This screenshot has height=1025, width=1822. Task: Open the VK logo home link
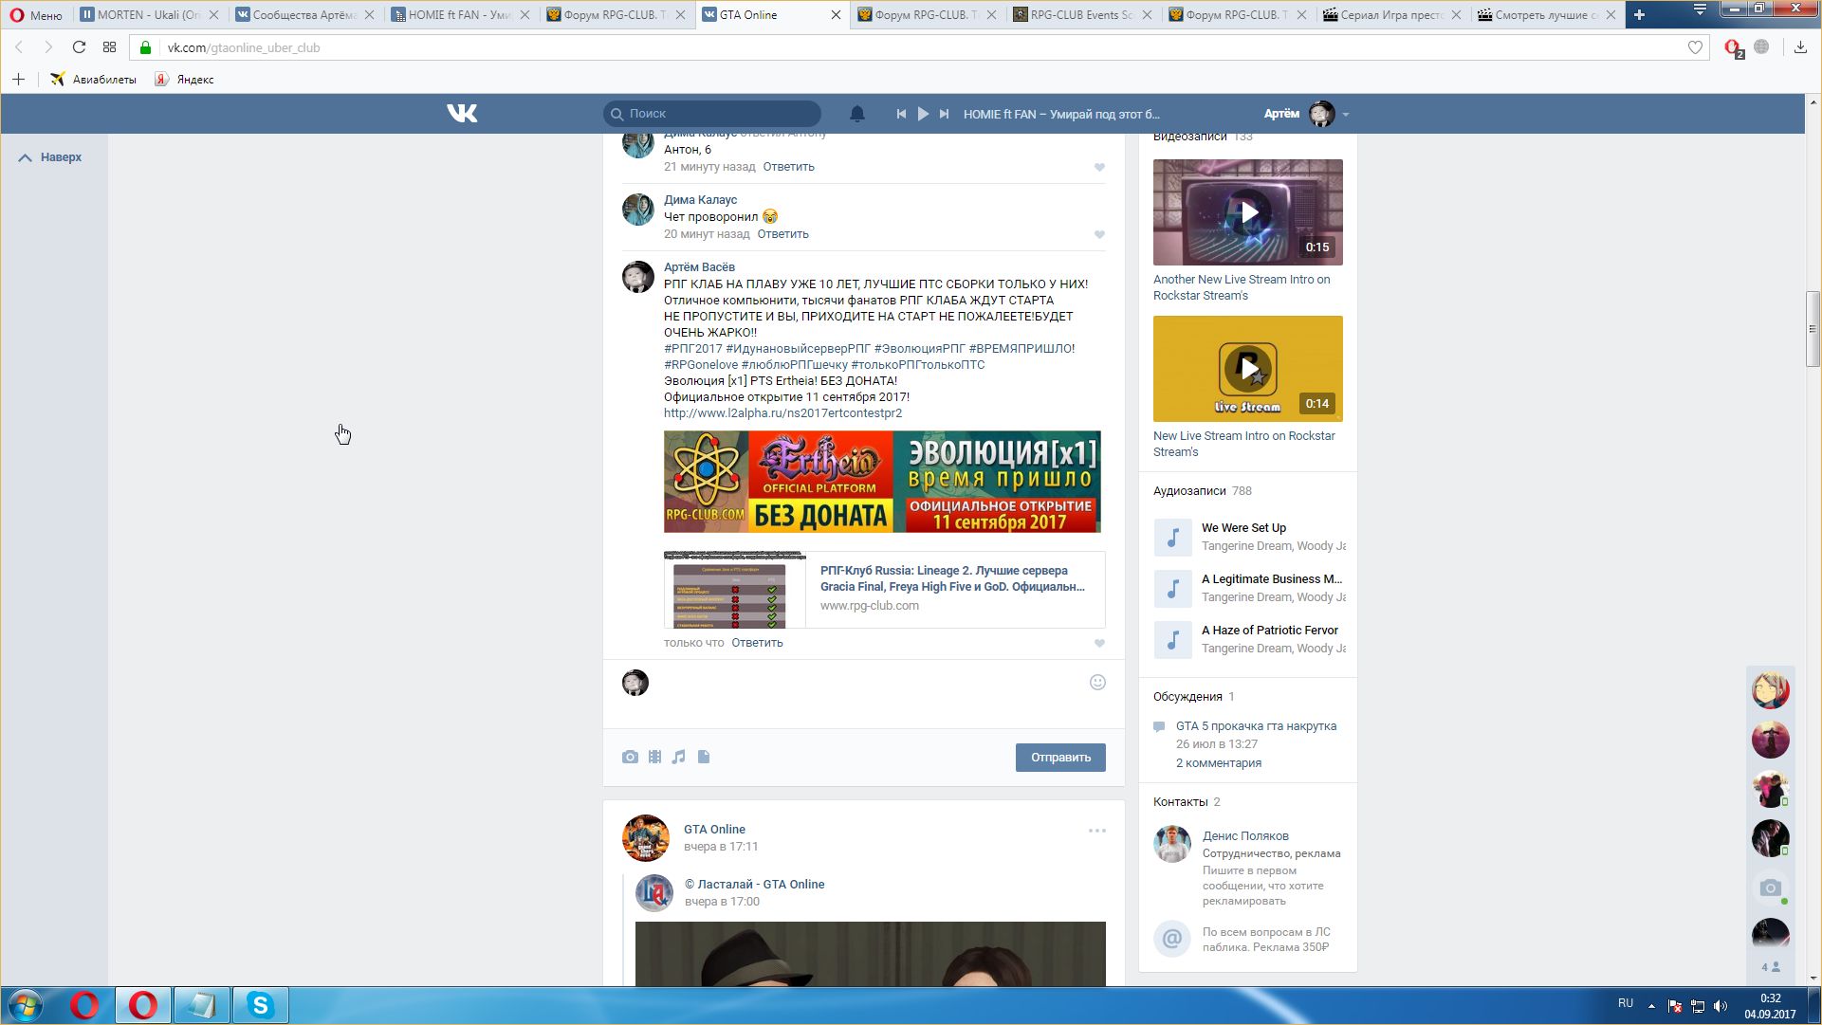click(462, 114)
